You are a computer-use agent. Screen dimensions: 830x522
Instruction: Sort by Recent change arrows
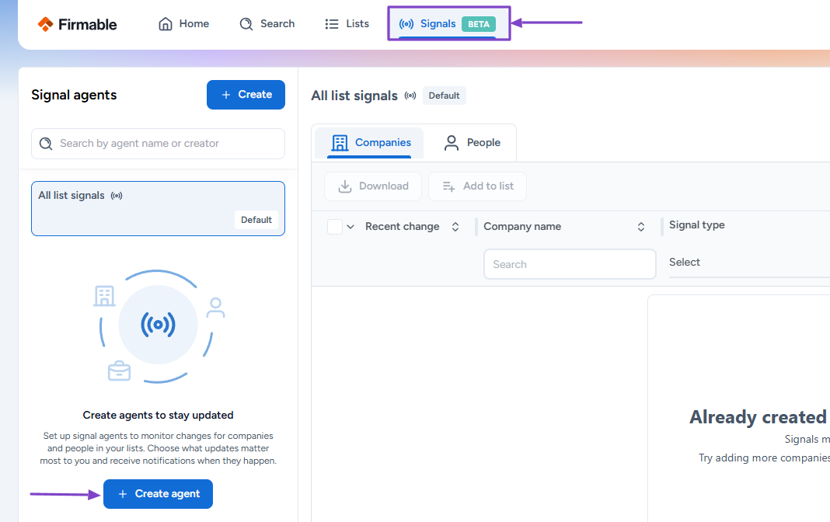pos(455,227)
